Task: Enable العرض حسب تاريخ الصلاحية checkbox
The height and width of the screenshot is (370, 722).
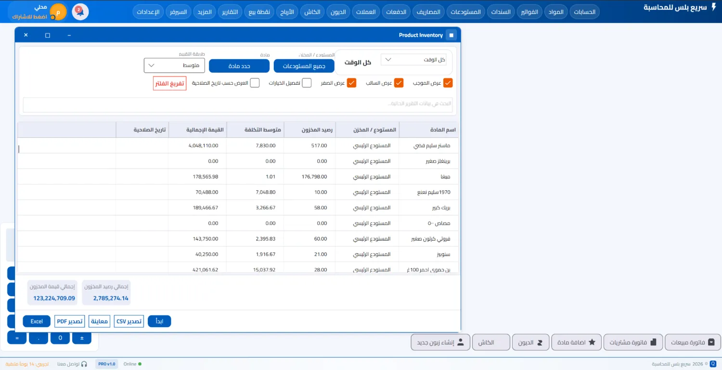Action: click(x=255, y=83)
